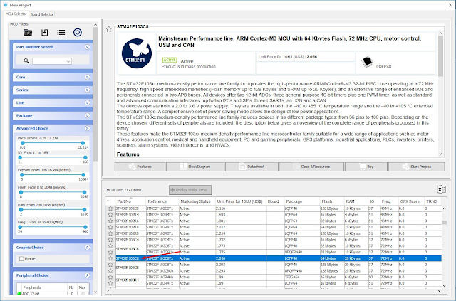Star the highlighted 2.056 price row
The height and width of the screenshot is (301, 456).
click(x=110, y=258)
